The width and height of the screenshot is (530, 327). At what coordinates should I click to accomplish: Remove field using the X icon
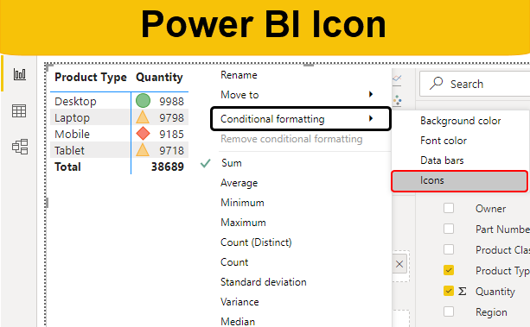click(399, 264)
